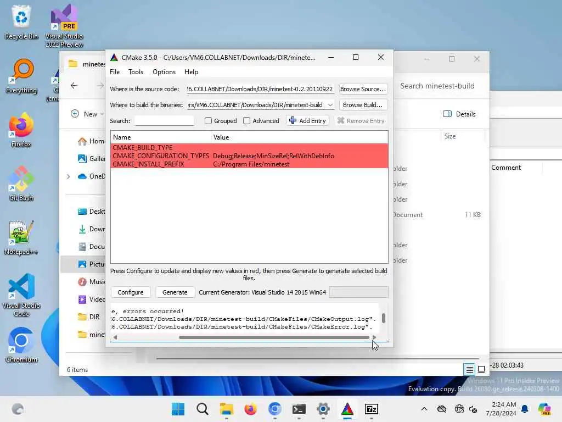The image size is (562, 422).
Task: Open the Help menu in CMake
Action: [x=191, y=72]
